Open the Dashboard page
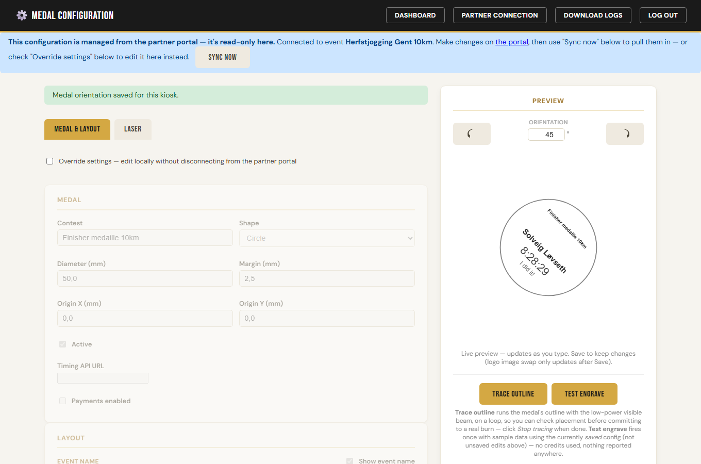 coord(415,15)
